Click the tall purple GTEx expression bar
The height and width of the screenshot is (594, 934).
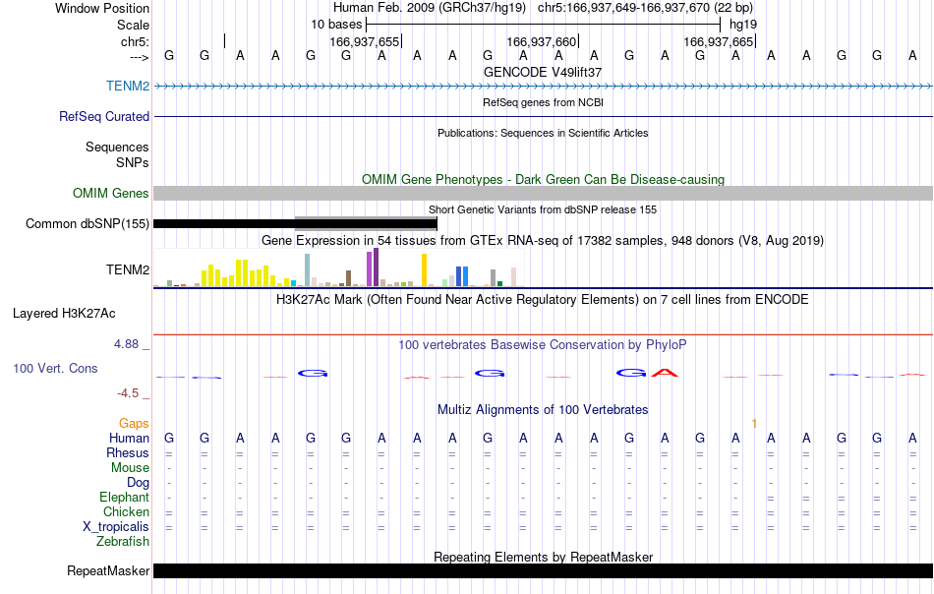(376, 267)
